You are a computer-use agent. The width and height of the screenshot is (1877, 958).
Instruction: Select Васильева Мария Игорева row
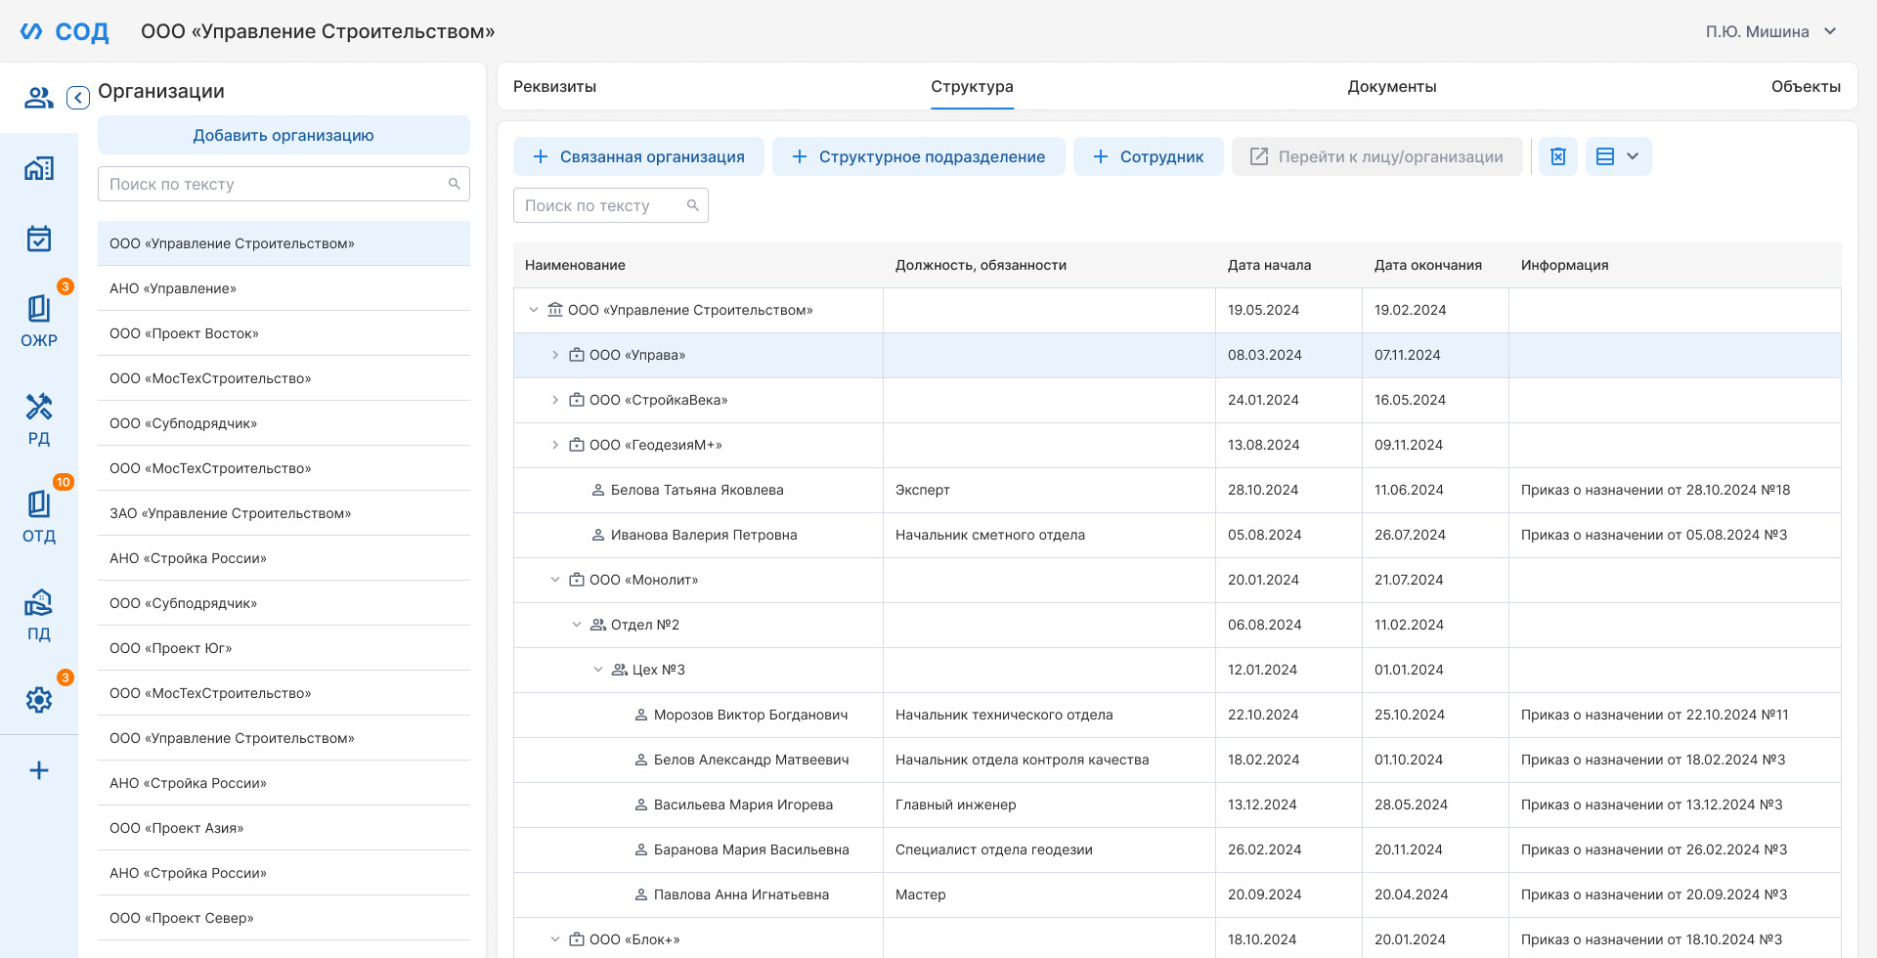(1177, 805)
